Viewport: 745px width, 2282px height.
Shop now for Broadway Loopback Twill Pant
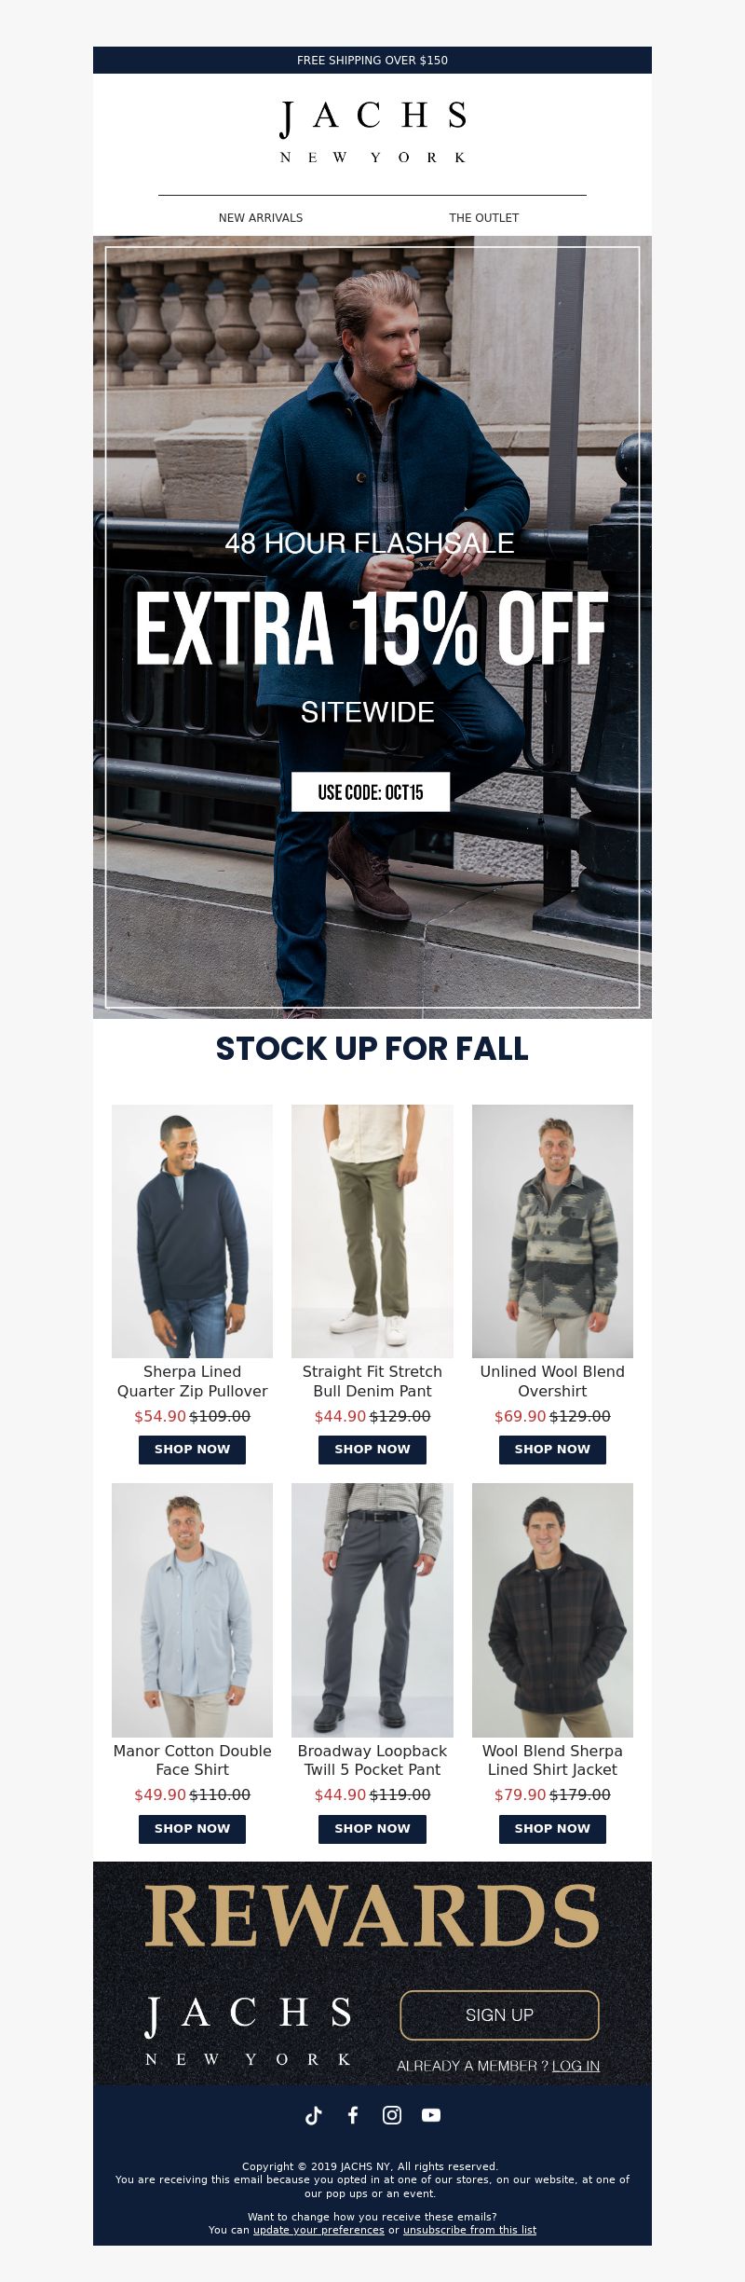[372, 1829]
